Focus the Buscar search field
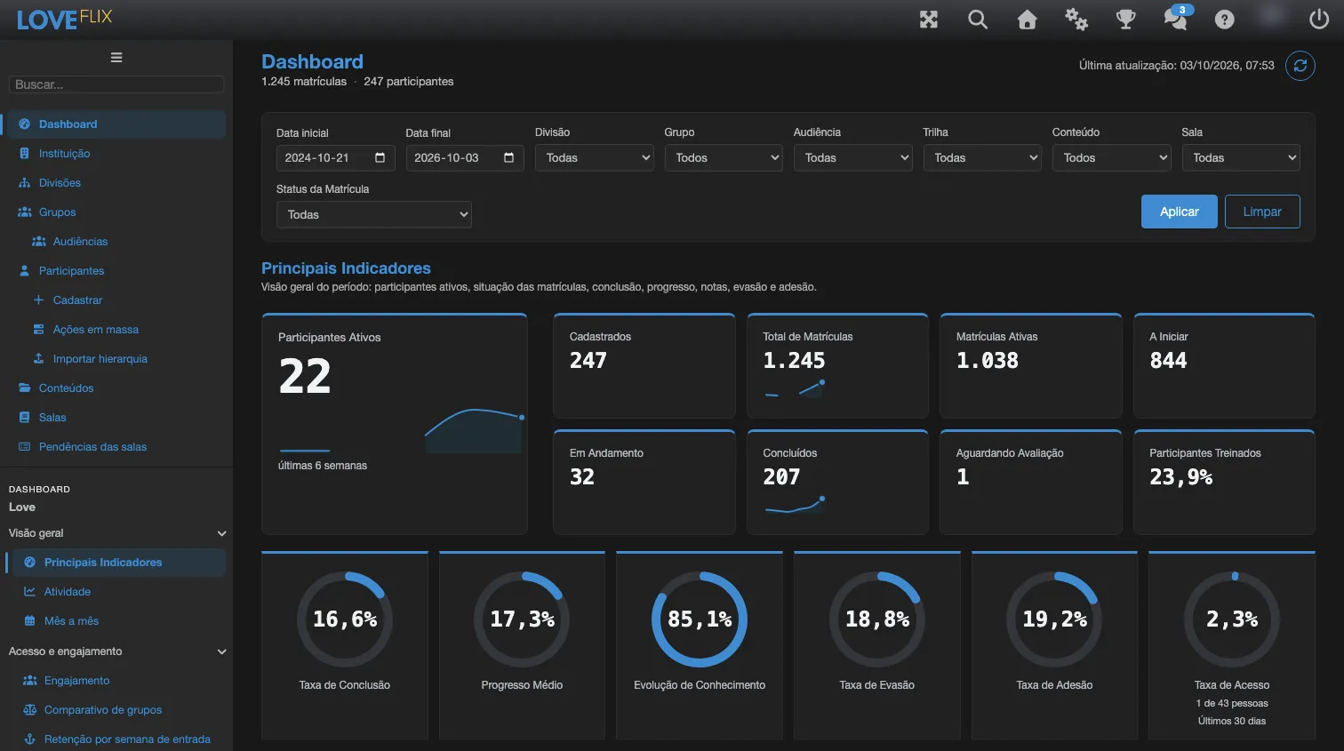1344x751 pixels. [116, 84]
